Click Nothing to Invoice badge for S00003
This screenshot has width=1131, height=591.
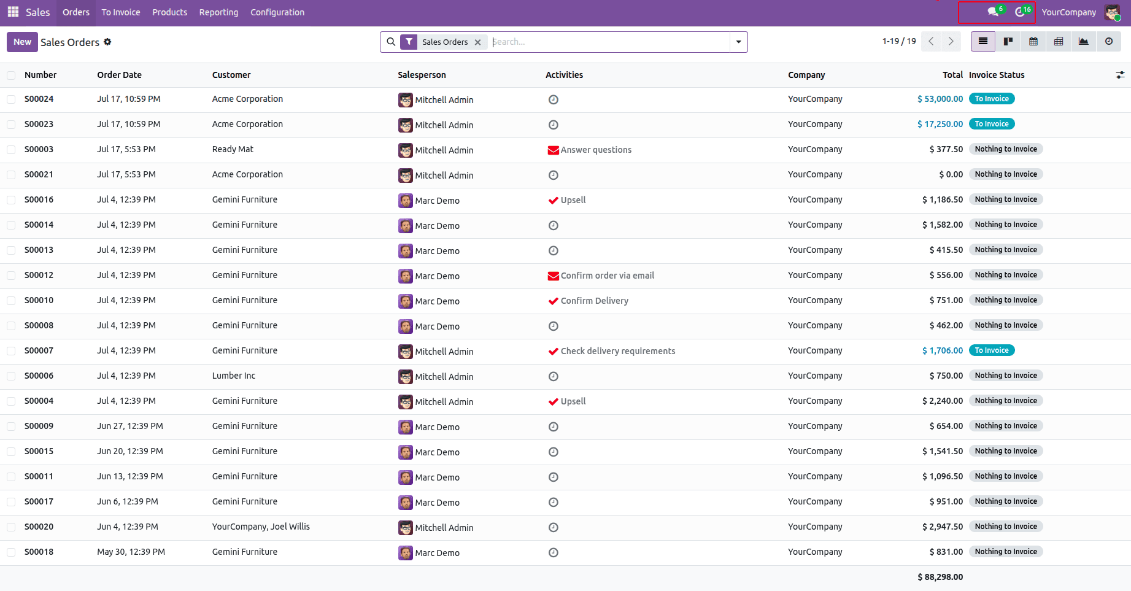coord(1006,149)
